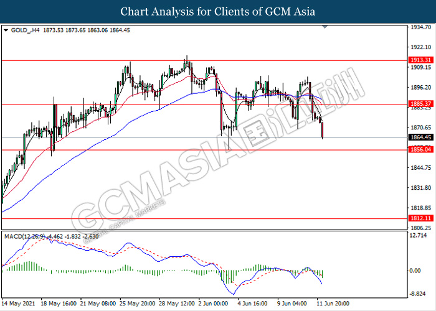The width and height of the screenshot is (436, 311).
Task: Click the 1896.20 price axis label
Action: pyautogui.click(x=420, y=88)
